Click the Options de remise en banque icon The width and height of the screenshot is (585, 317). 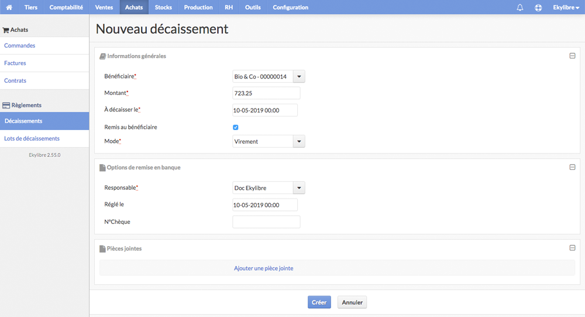click(x=102, y=168)
